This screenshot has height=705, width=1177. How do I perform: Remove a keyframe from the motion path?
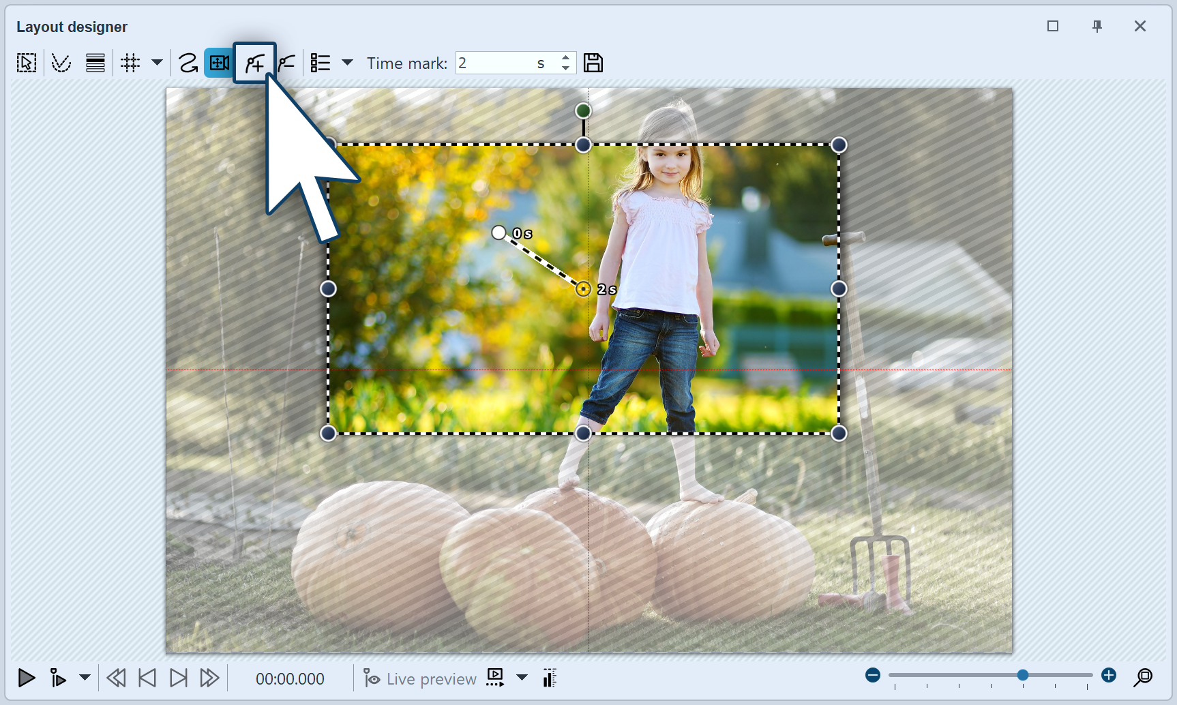287,63
